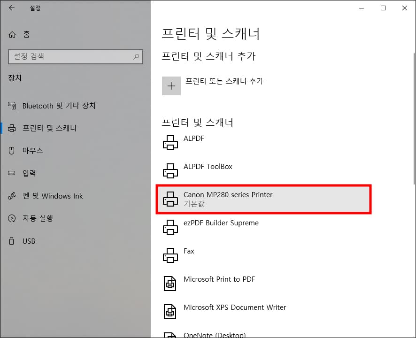Click the search magnifier in the search box
416x338 pixels.
136,57
